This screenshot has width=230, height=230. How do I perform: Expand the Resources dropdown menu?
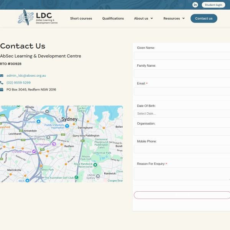point(174,18)
